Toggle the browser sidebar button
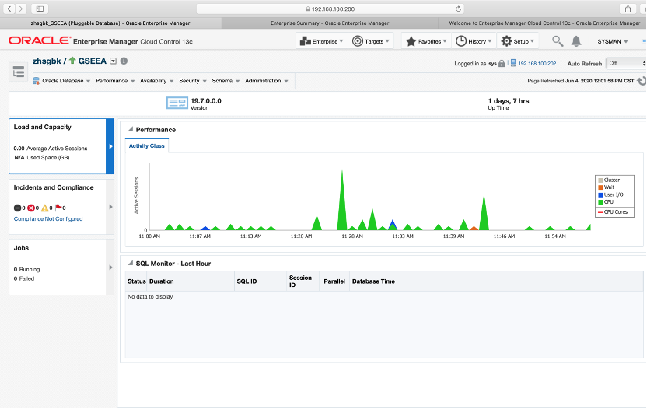The image size is (647, 409). (x=40, y=9)
